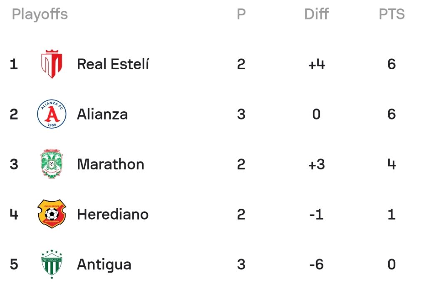The width and height of the screenshot is (426, 283).
Task: Click the Real Estelí team crest
Action: pyautogui.click(x=52, y=64)
